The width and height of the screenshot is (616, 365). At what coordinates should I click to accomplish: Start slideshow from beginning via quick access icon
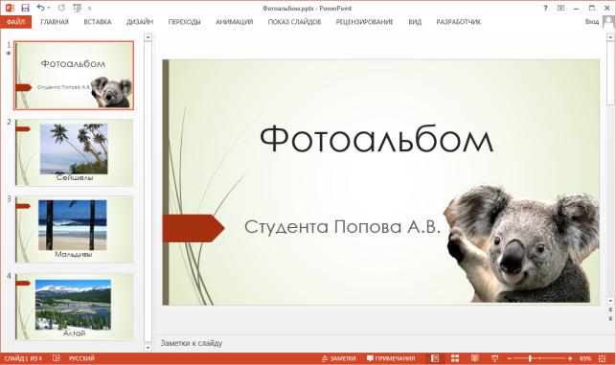(78, 8)
